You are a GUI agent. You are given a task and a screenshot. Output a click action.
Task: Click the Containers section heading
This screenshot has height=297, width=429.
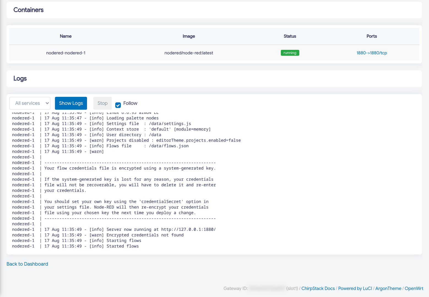pos(28,10)
